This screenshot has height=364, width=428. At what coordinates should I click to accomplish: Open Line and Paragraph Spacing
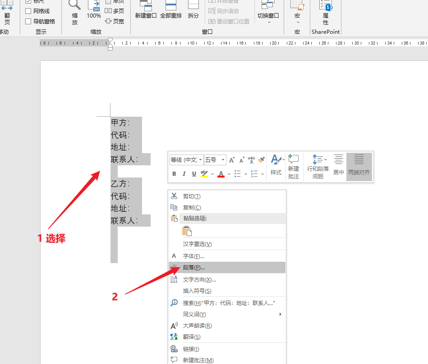tap(318, 167)
